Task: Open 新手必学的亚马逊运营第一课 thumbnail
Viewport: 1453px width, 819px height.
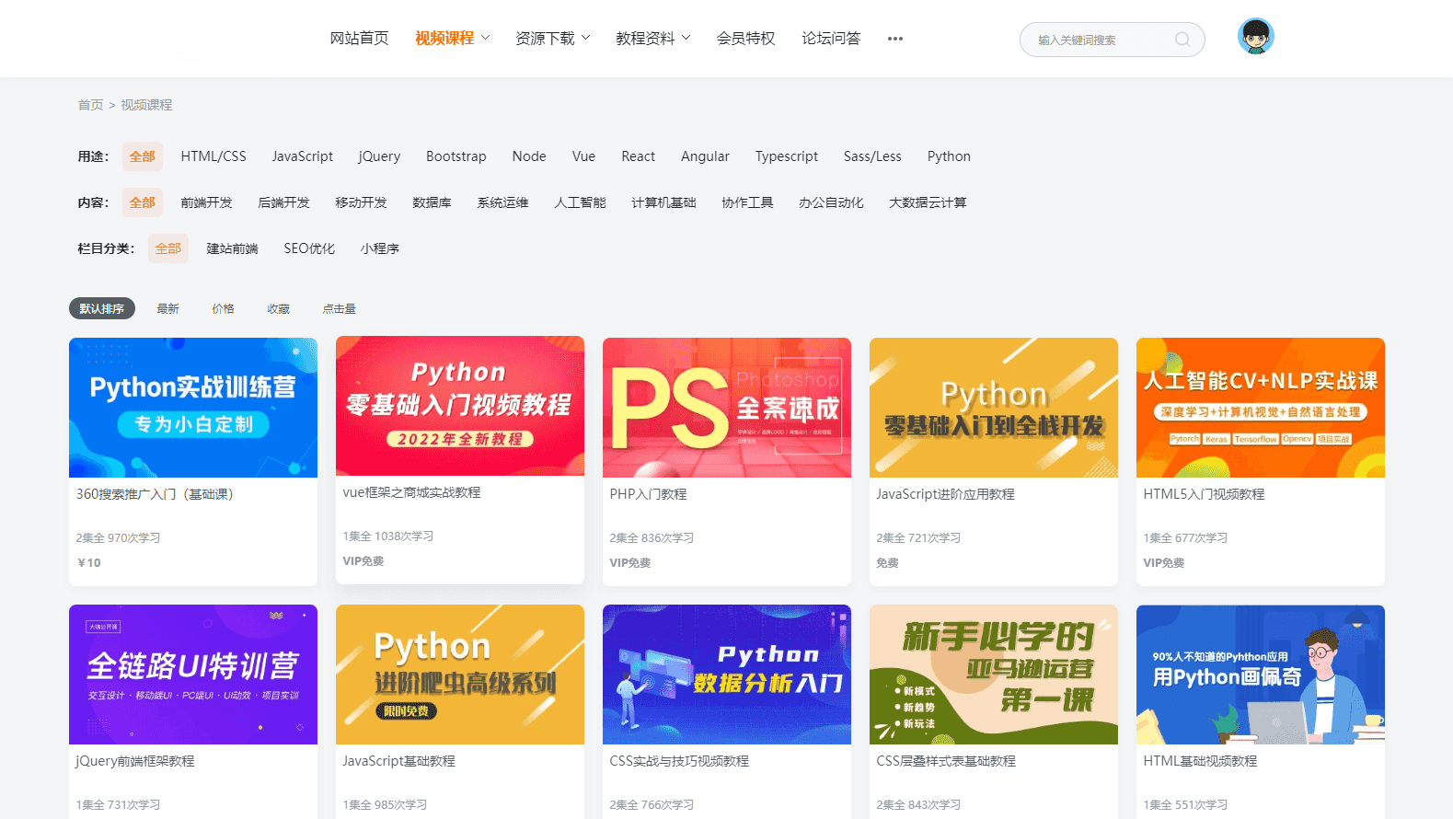Action: [x=994, y=675]
